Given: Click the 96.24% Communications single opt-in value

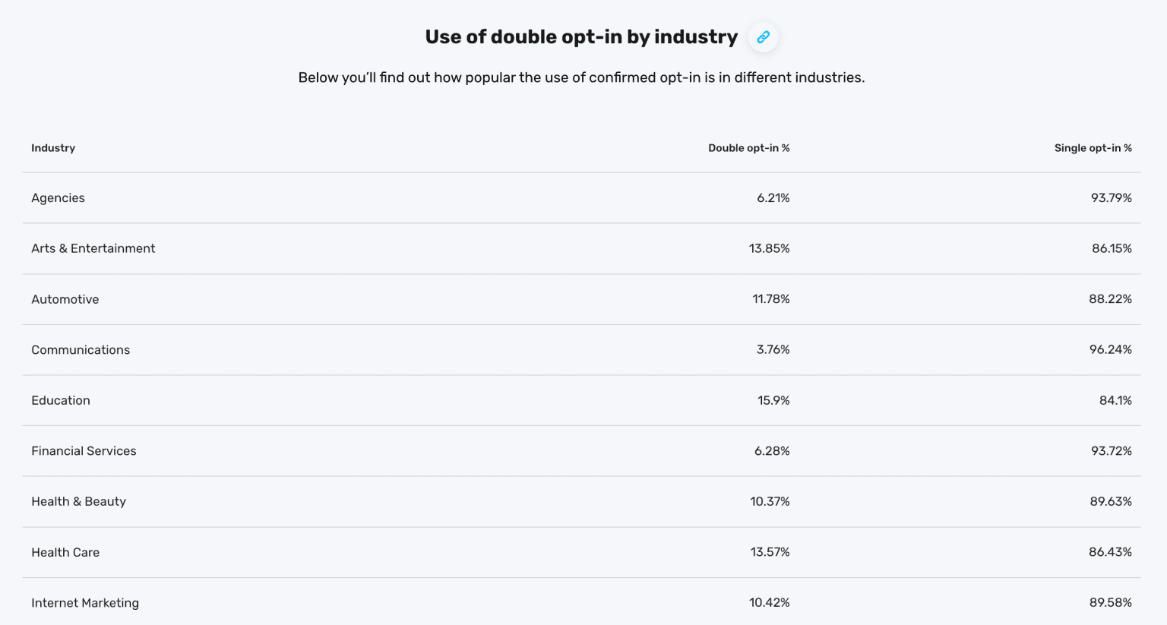Looking at the screenshot, I should (x=1110, y=350).
